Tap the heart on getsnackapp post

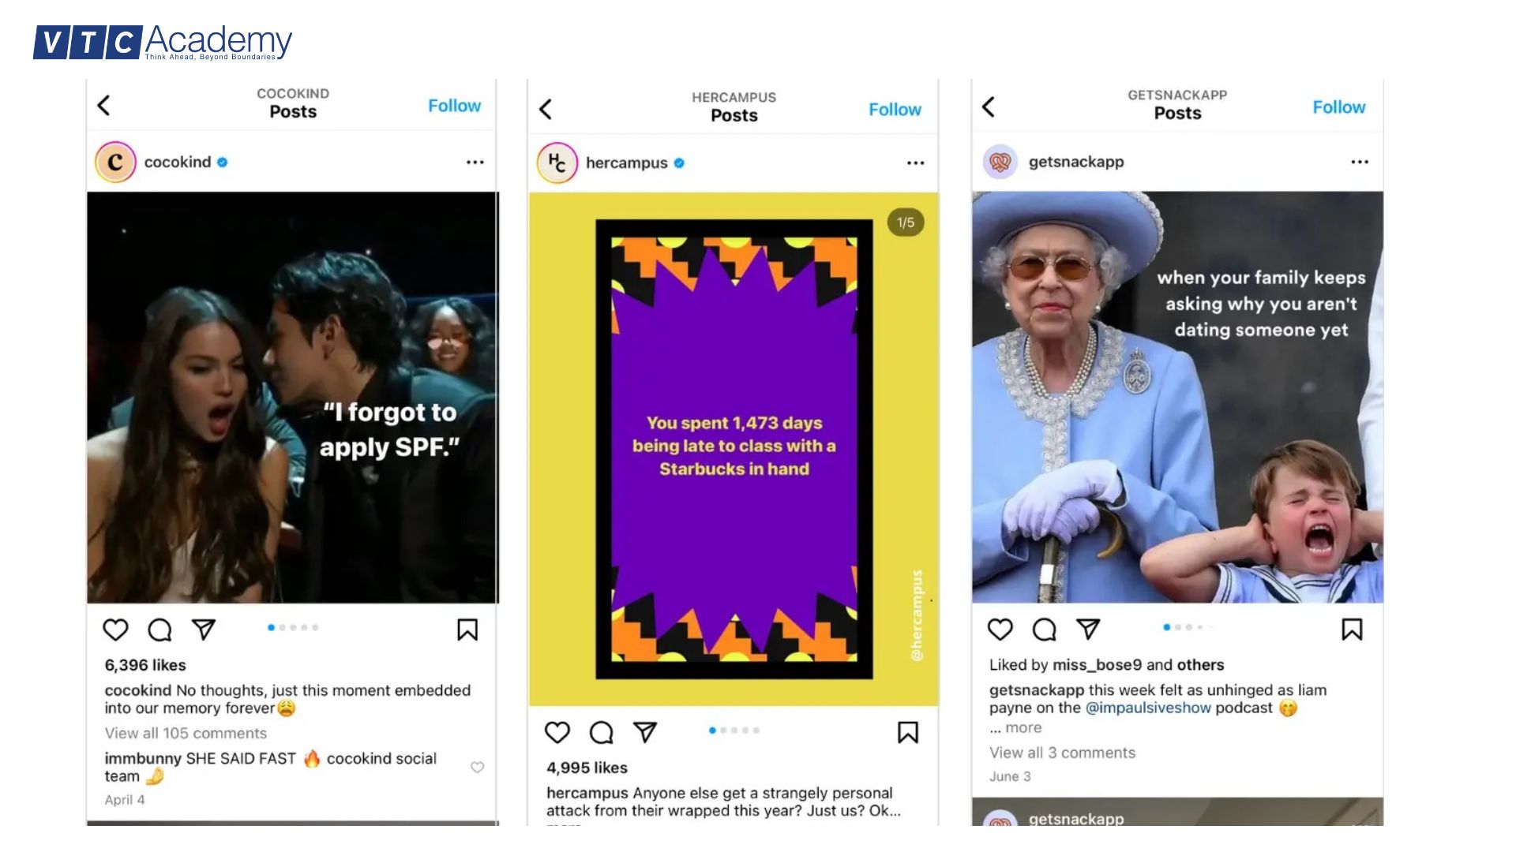pyautogui.click(x=1000, y=629)
